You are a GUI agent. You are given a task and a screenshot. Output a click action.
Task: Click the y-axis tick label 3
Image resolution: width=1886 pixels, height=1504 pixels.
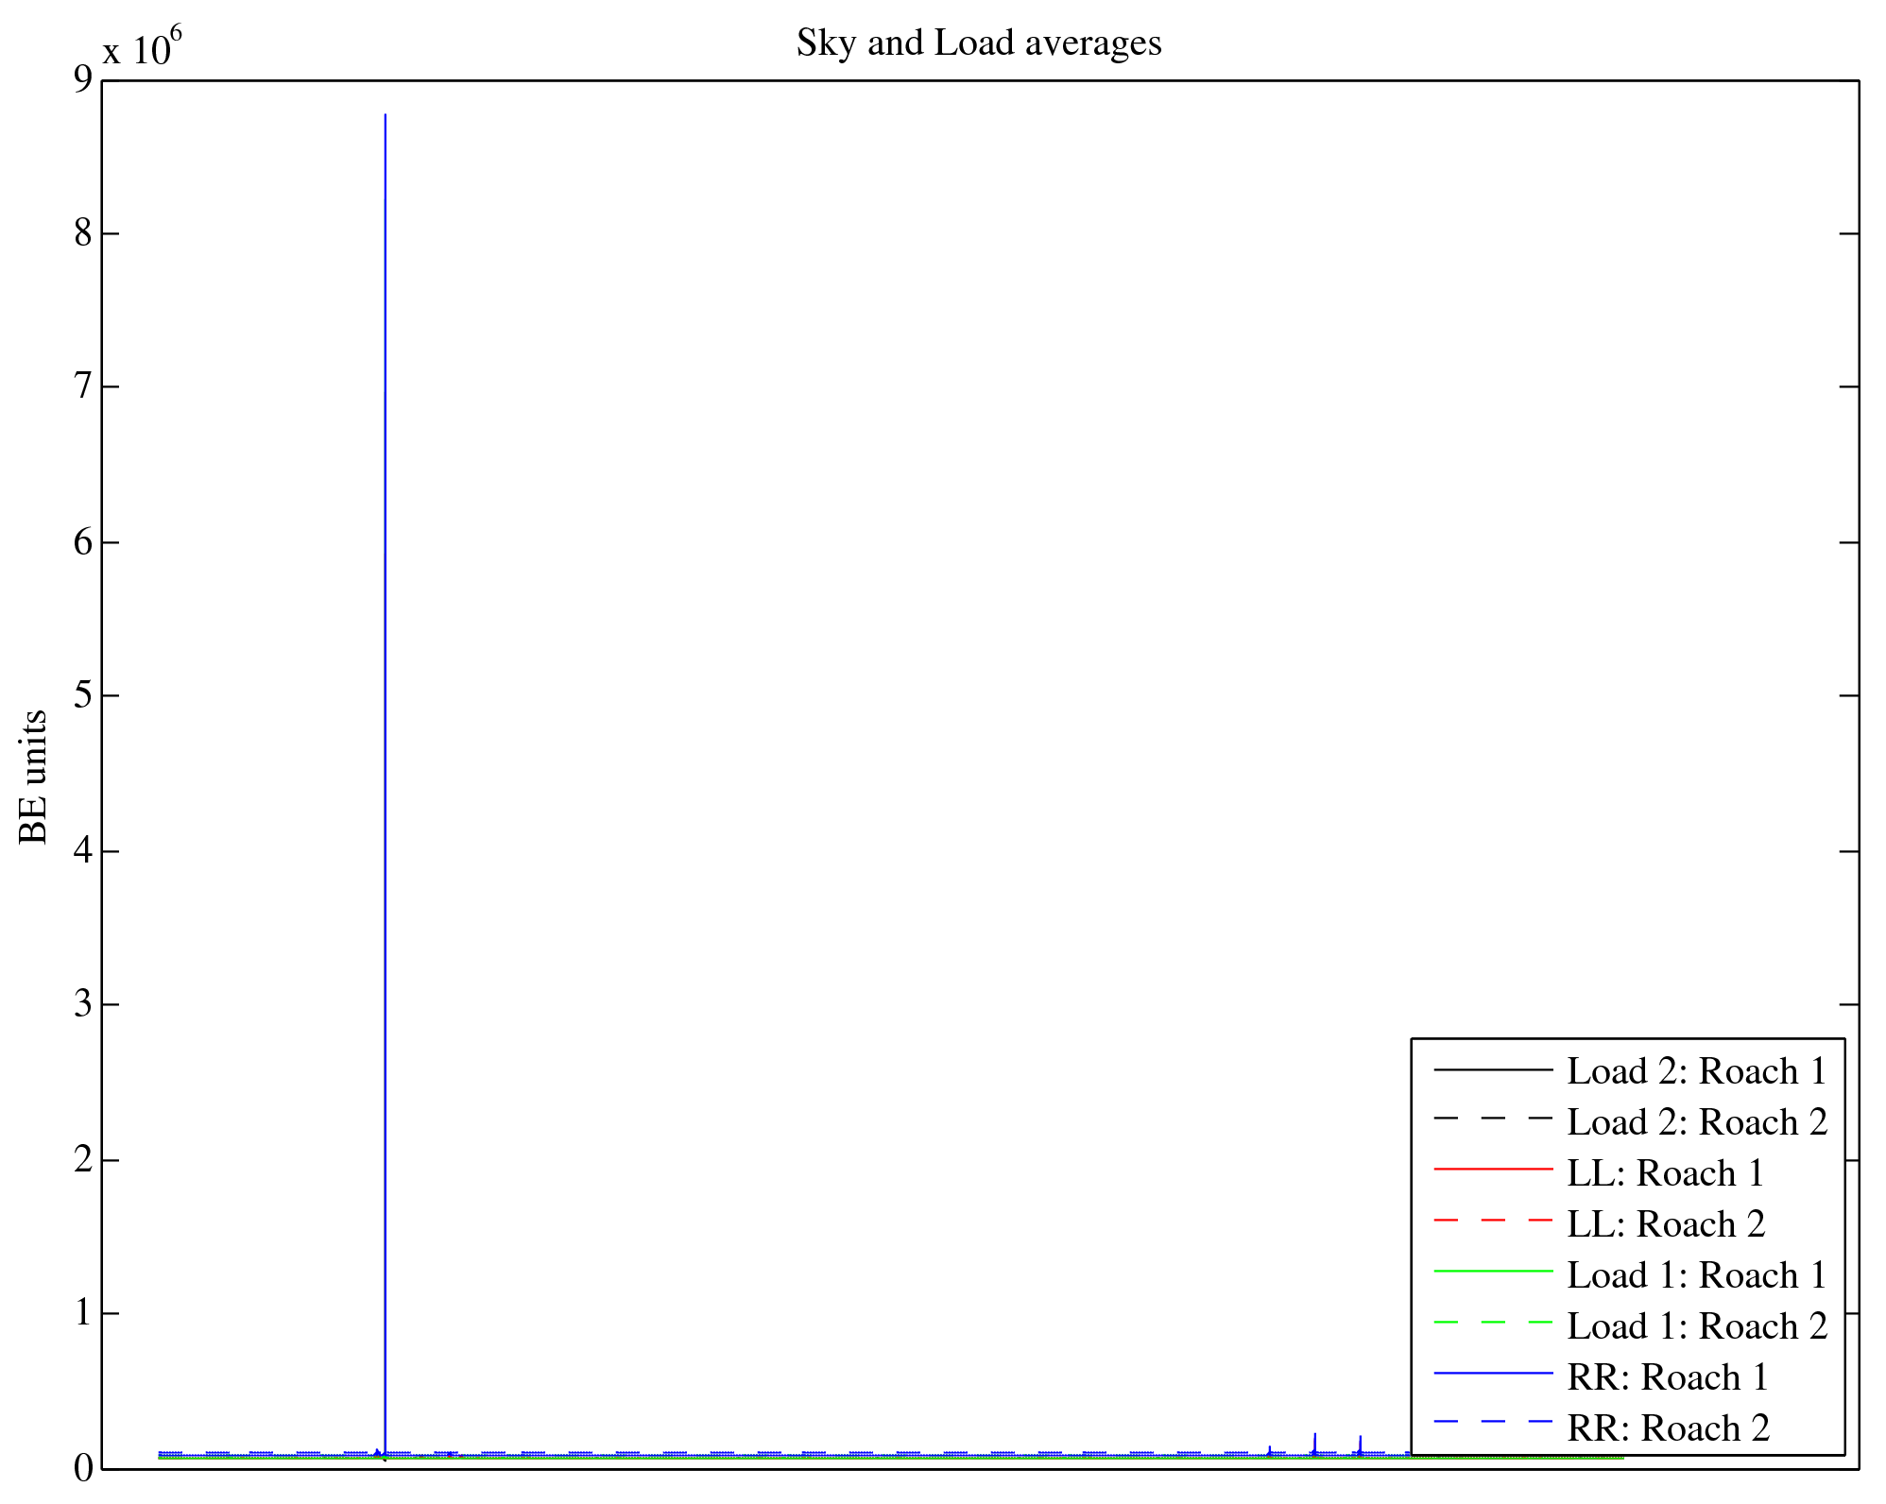pyautogui.click(x=83, y=1004)
